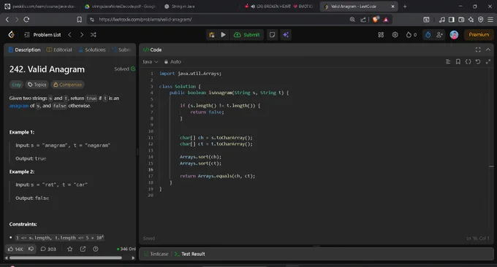Open the feedback question-mark icon
This screenshot has width=497, height=267.
(x=96, y=249)
